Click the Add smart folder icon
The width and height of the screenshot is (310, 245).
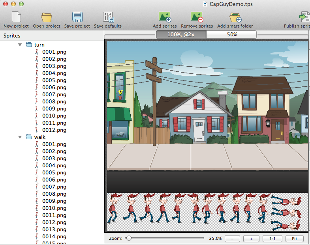(x=235, y=17)
